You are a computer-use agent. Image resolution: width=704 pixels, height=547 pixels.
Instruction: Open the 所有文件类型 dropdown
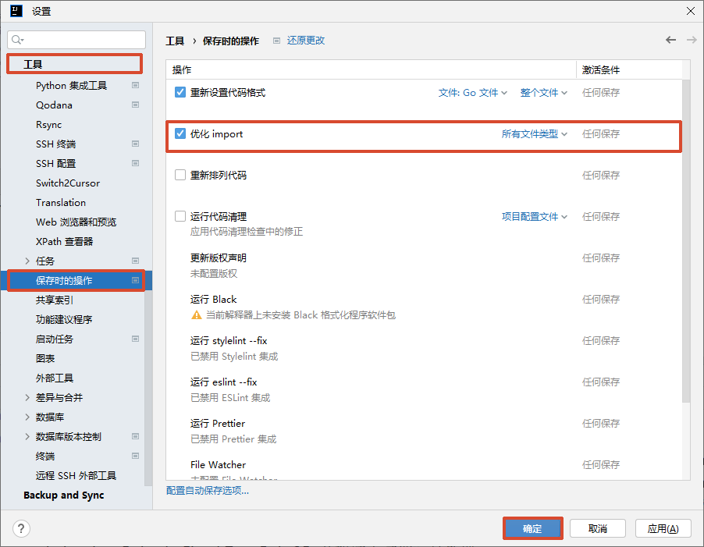pyautogui.click(x=534, y=134)
